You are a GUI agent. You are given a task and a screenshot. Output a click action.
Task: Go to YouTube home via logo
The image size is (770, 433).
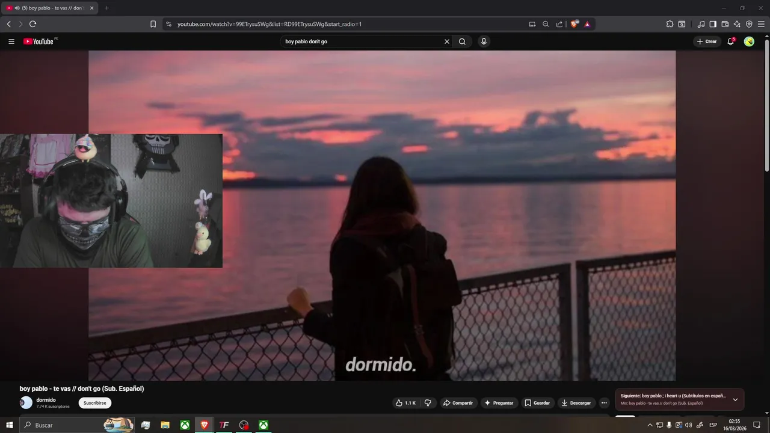pyautogui.click(x=40, y=41)
